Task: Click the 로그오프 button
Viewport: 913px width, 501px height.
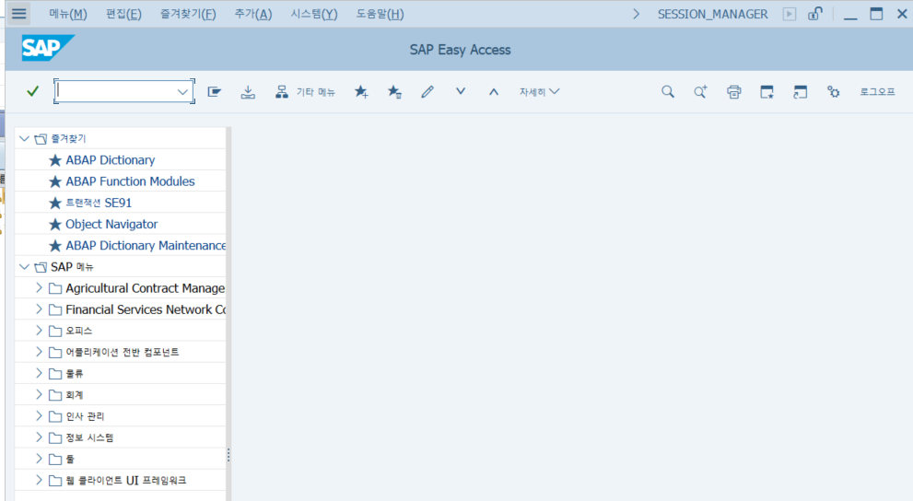Action: [x=877, y=91]
